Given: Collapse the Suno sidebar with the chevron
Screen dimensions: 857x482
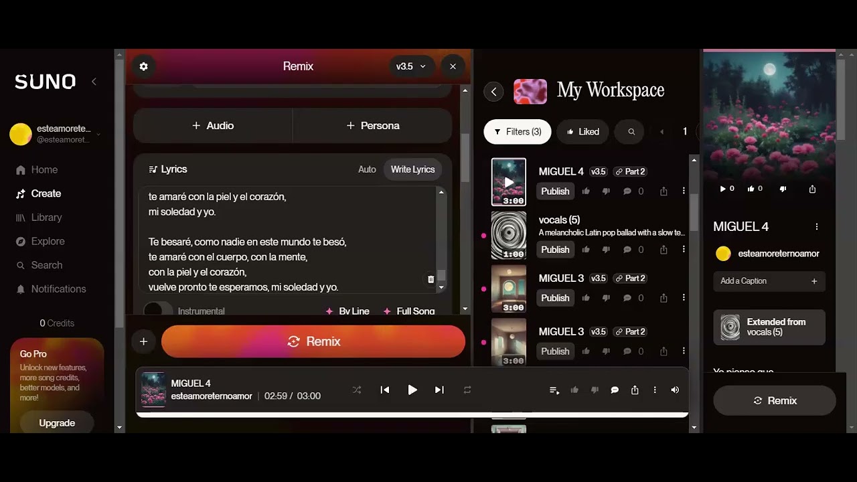Looking at the screenshot, I should [94, 81].
